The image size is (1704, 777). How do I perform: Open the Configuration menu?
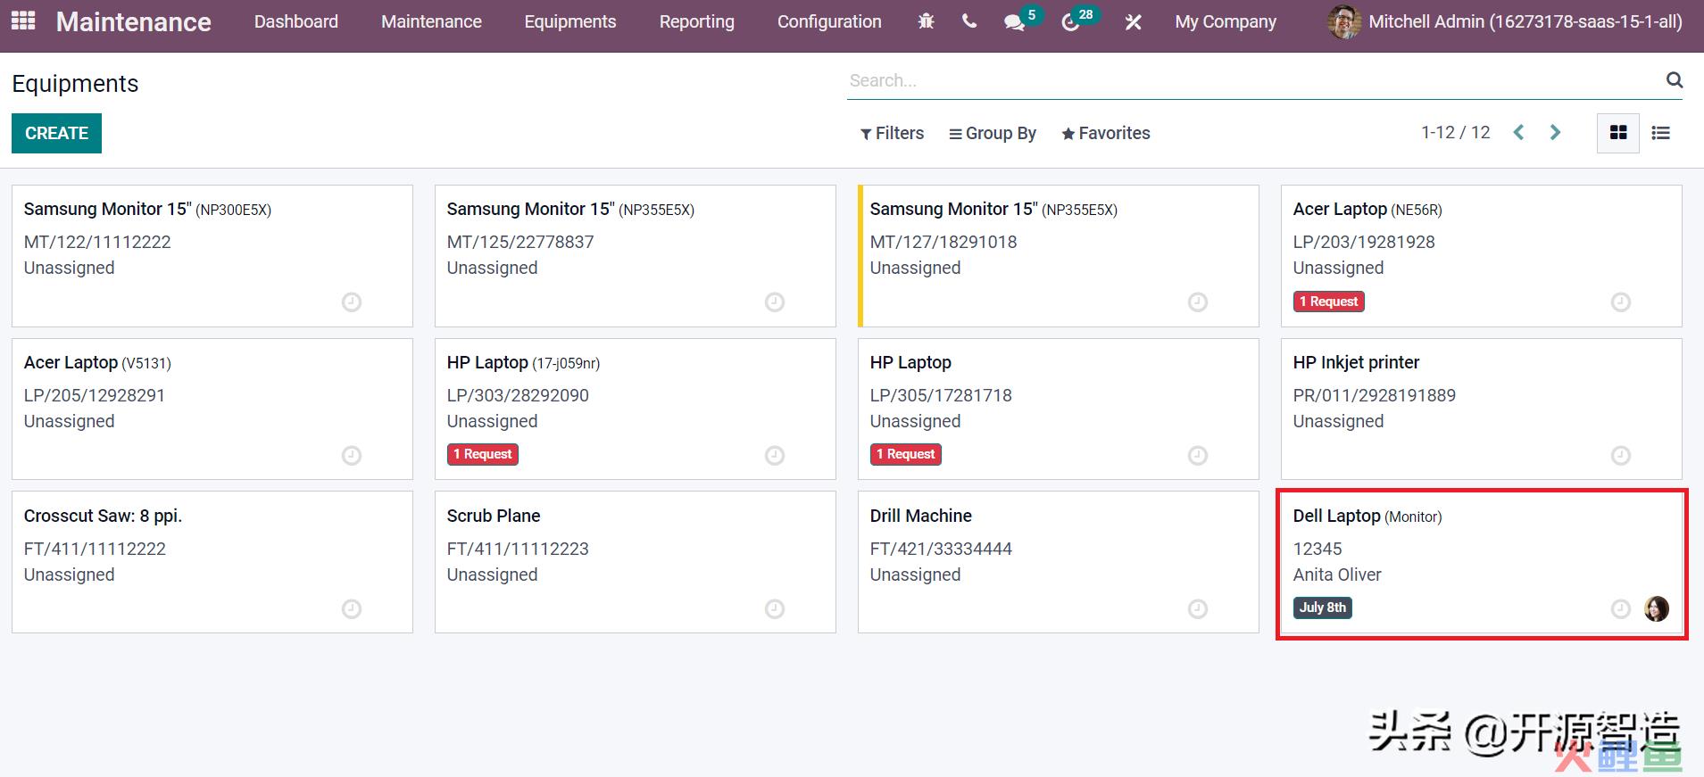pyautogui.click(x=829, y=21)
